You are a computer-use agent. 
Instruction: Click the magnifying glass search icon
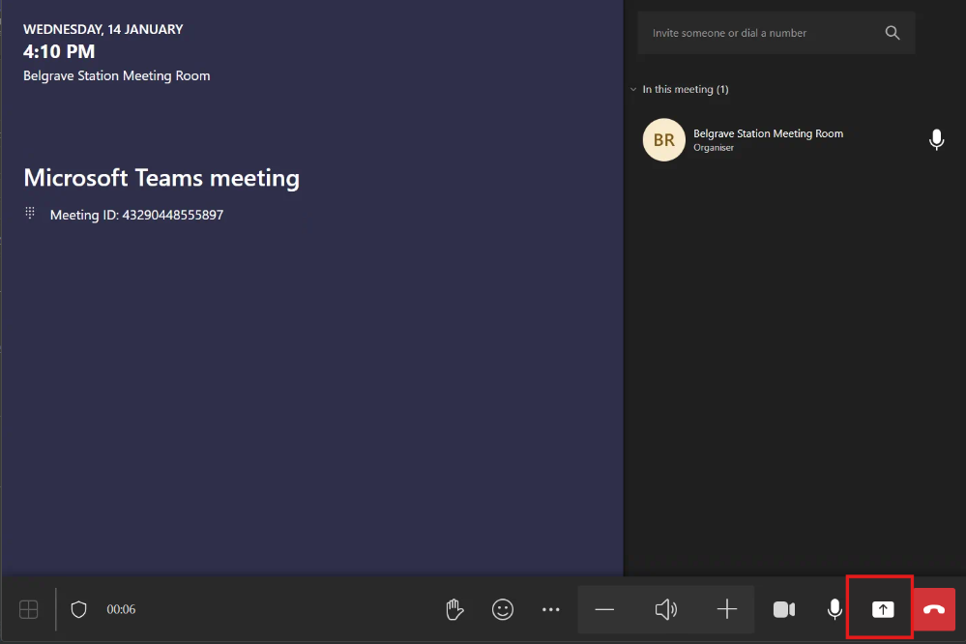pos(893,33)
